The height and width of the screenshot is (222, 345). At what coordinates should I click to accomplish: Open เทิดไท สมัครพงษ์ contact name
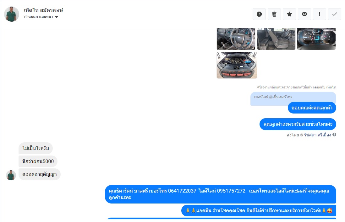click(43, 10)
